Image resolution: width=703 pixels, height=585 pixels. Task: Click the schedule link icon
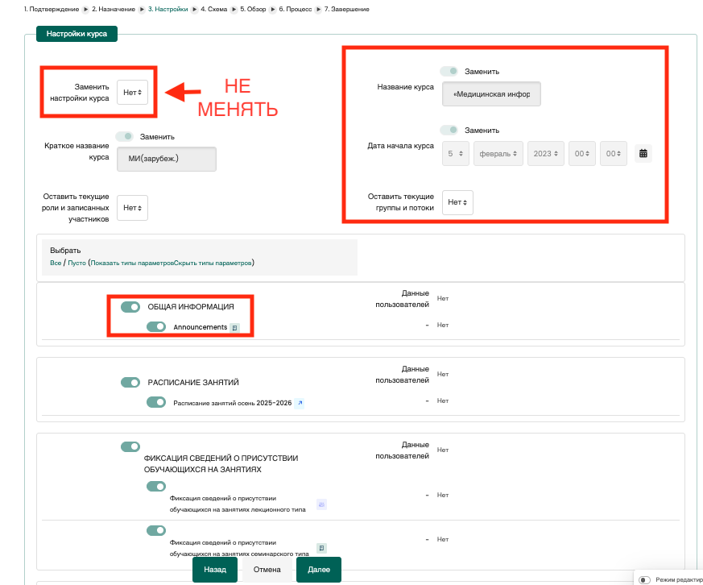point(299,403)
